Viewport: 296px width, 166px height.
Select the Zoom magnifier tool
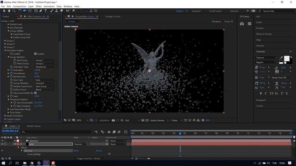(x=14, y=11)
